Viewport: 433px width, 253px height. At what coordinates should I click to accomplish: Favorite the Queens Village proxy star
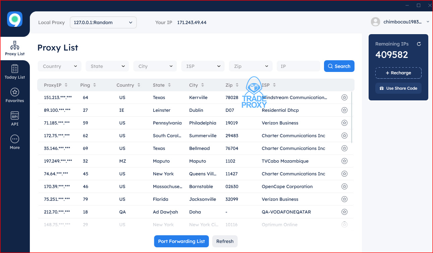click(x=344, y=174)
